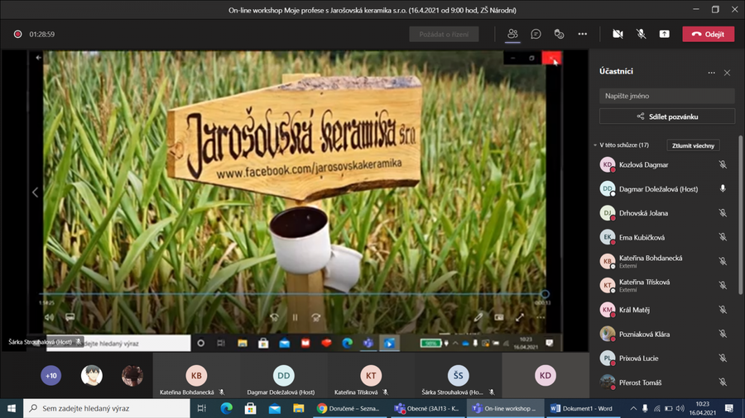Screen dimensions: 745x418
Task: Toggle the camera on
Action: click(x=618, y=34)
